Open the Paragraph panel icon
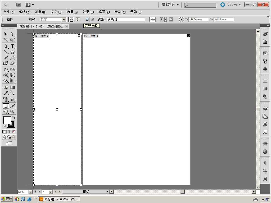This screenshot has height=203, width=271. pos(265,163)
